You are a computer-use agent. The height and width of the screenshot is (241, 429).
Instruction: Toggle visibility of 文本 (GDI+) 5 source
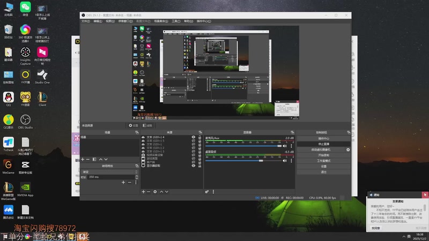(x=193, y=141)
